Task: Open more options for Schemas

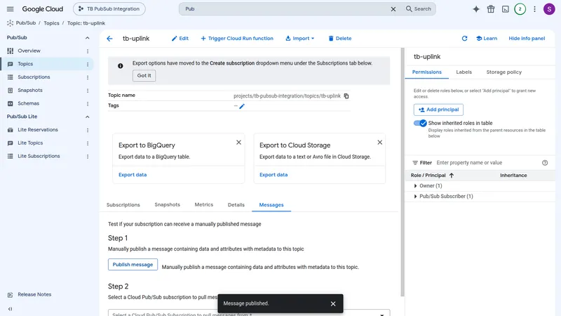Action: (x=88, y=104)
